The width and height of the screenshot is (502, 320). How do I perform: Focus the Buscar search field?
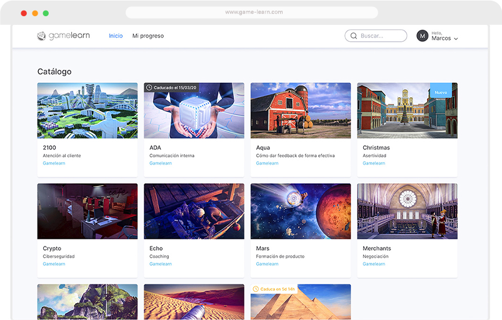(376, 36)
